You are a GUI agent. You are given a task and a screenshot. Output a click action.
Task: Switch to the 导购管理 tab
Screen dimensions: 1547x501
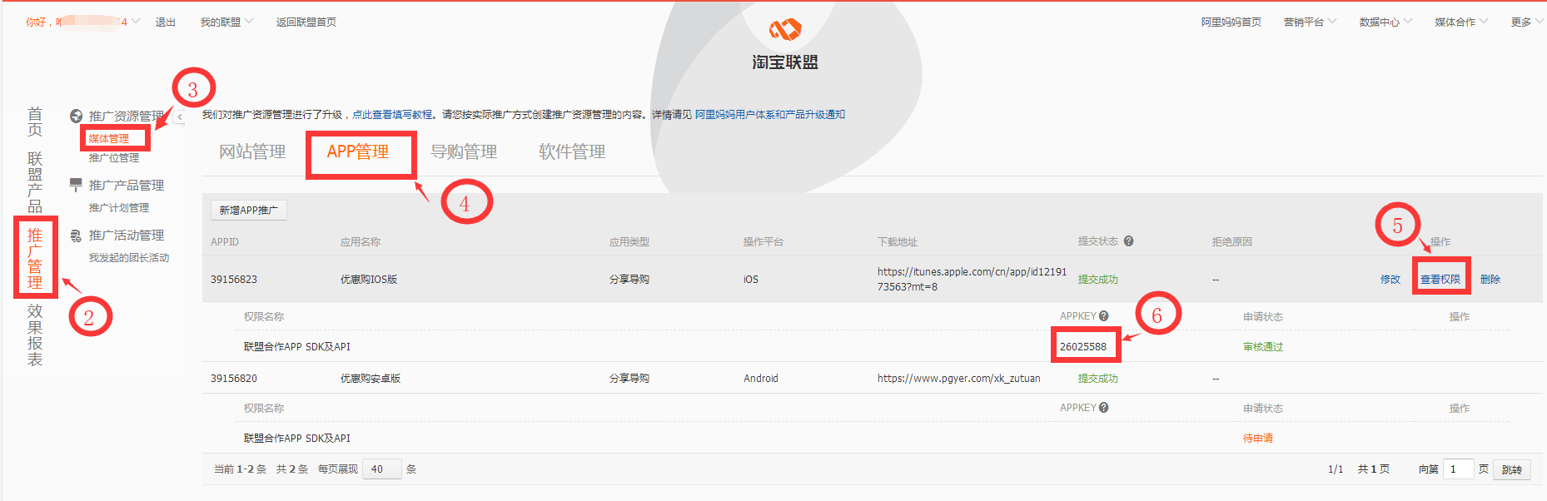pyautogui.click(x=464, y=151)
